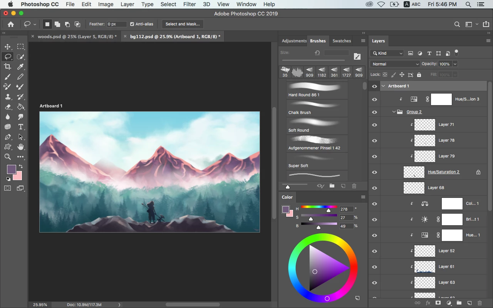
Task: Toggle visibility of Layer 68
Action: pyautogui.click(x=374, y=188)
